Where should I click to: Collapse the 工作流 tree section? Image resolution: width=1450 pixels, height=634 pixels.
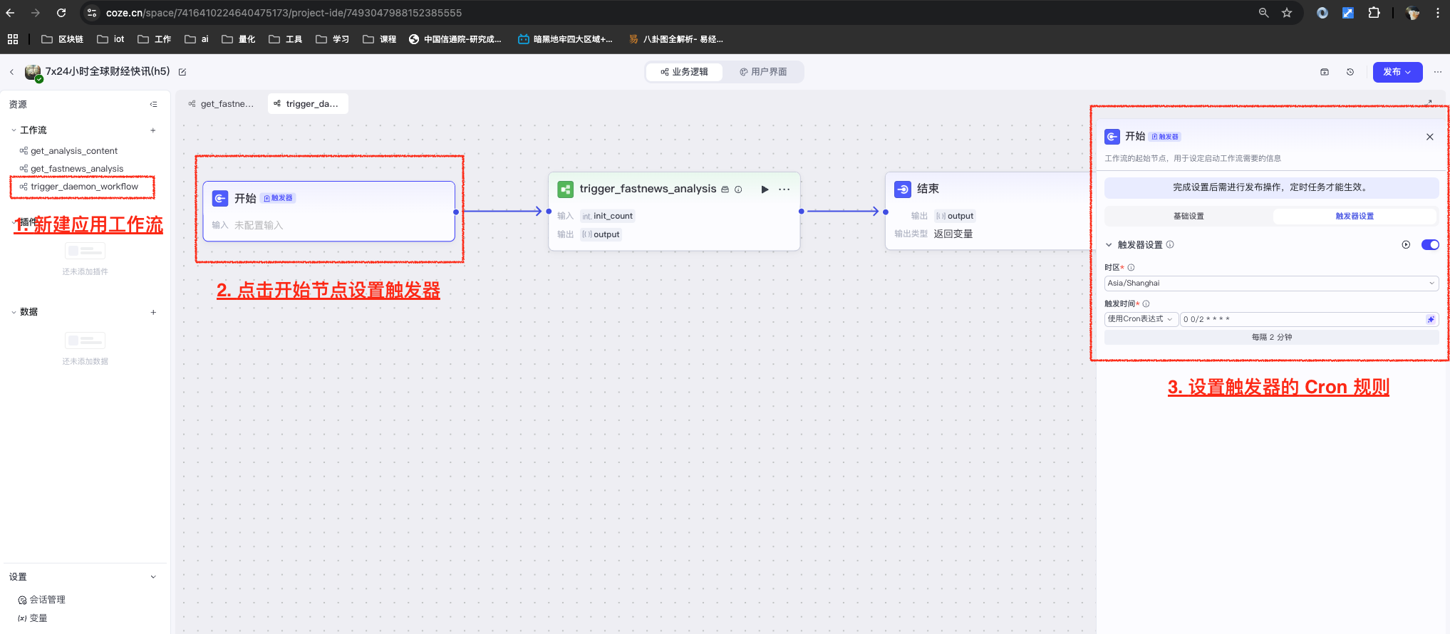[x=14, y=130]
